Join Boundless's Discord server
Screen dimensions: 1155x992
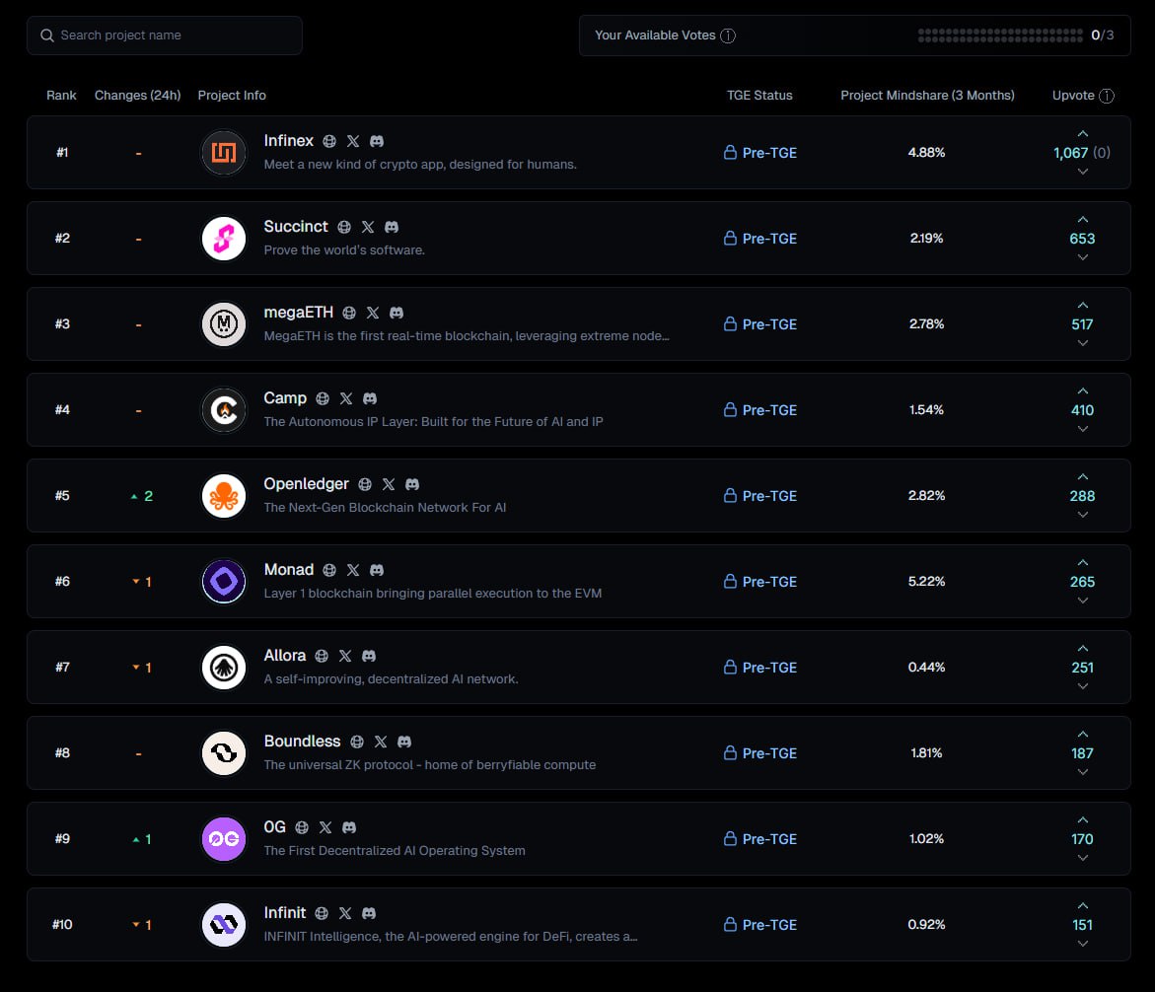(x=405, y=742)
